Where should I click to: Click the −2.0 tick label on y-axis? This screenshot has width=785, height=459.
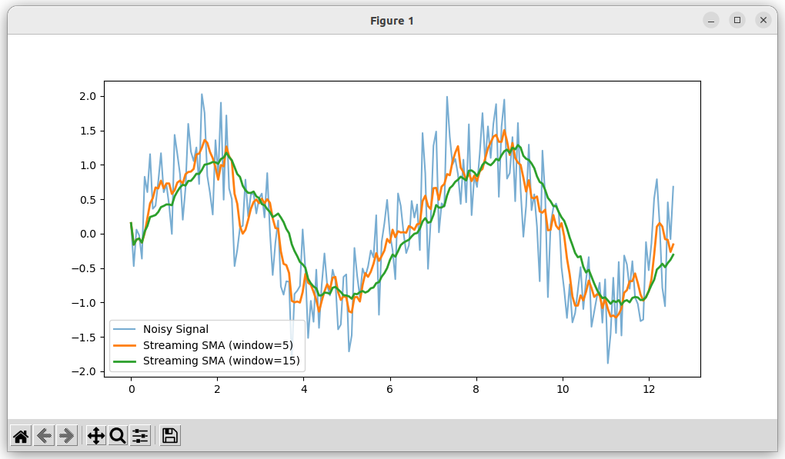point(84,371)
